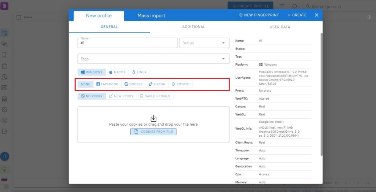Open the proxies link icon in sidebar

coord(4,44)
